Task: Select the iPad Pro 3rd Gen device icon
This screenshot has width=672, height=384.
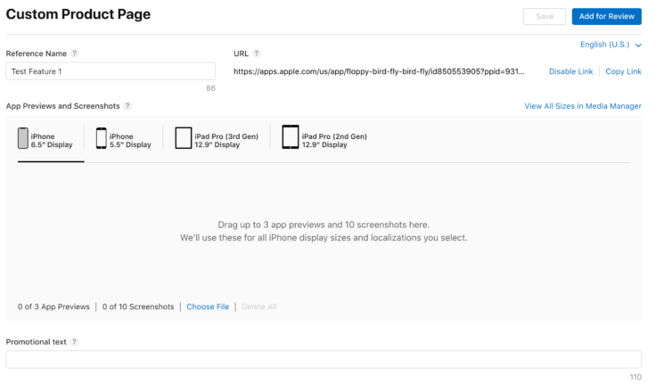Action: tap(184, 138)
